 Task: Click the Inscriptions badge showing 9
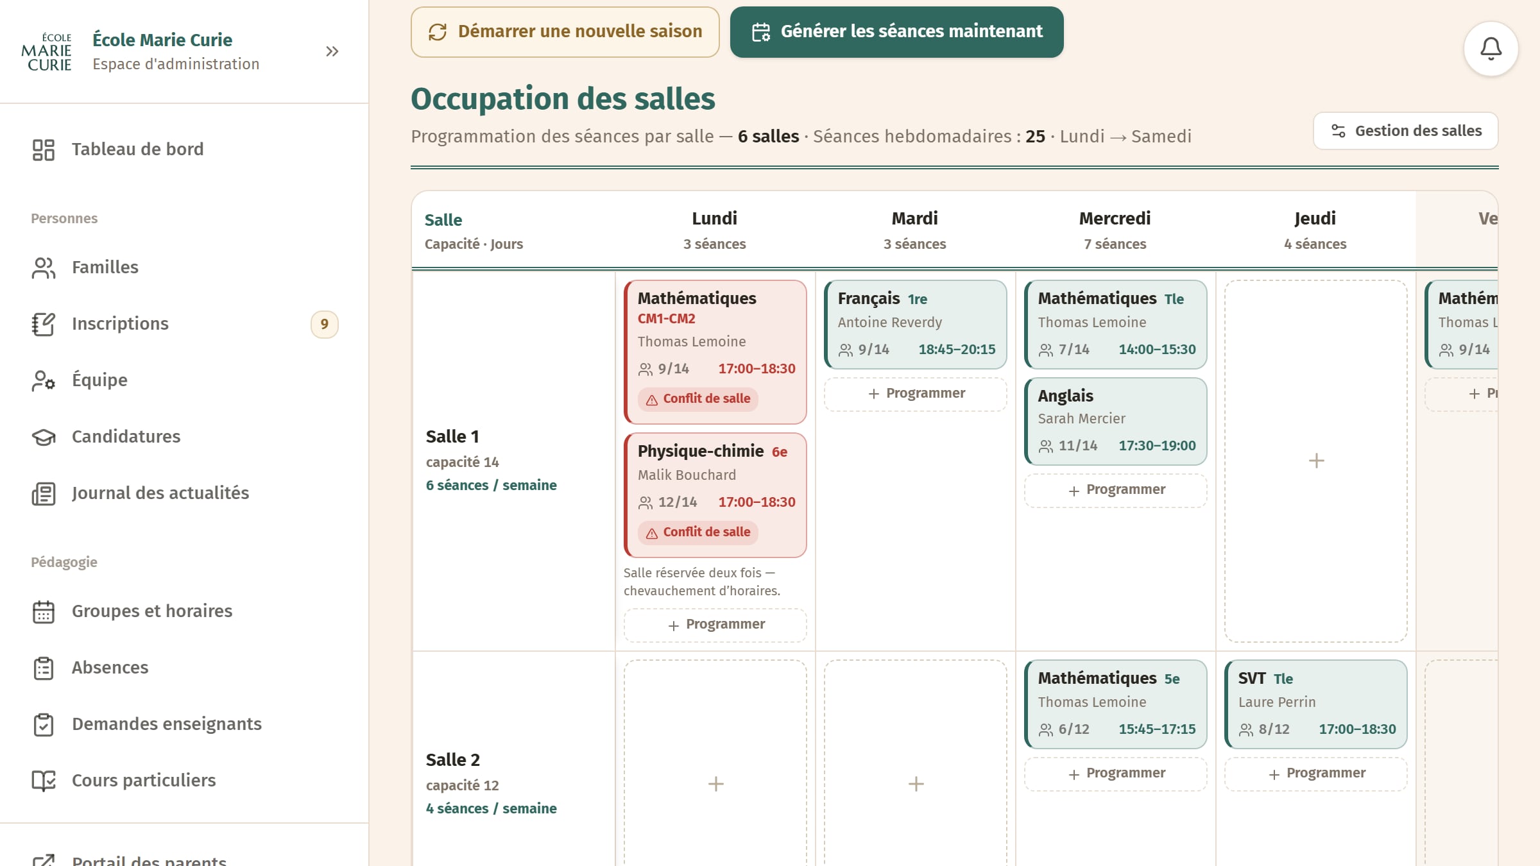(x=324, y=324)
